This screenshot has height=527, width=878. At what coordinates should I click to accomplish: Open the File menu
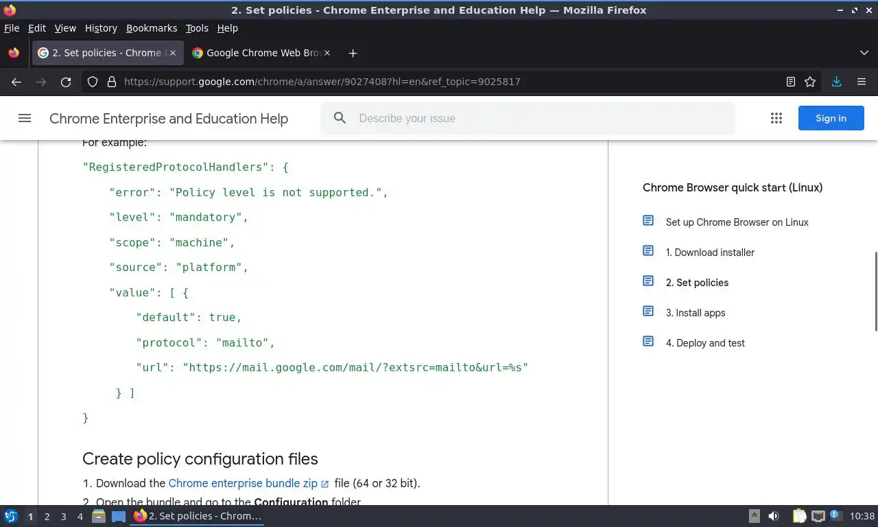(12, 28)
